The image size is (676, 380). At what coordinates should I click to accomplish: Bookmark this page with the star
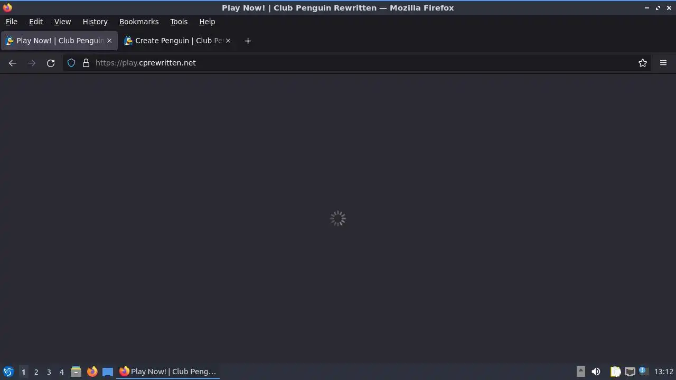(643, 63)
